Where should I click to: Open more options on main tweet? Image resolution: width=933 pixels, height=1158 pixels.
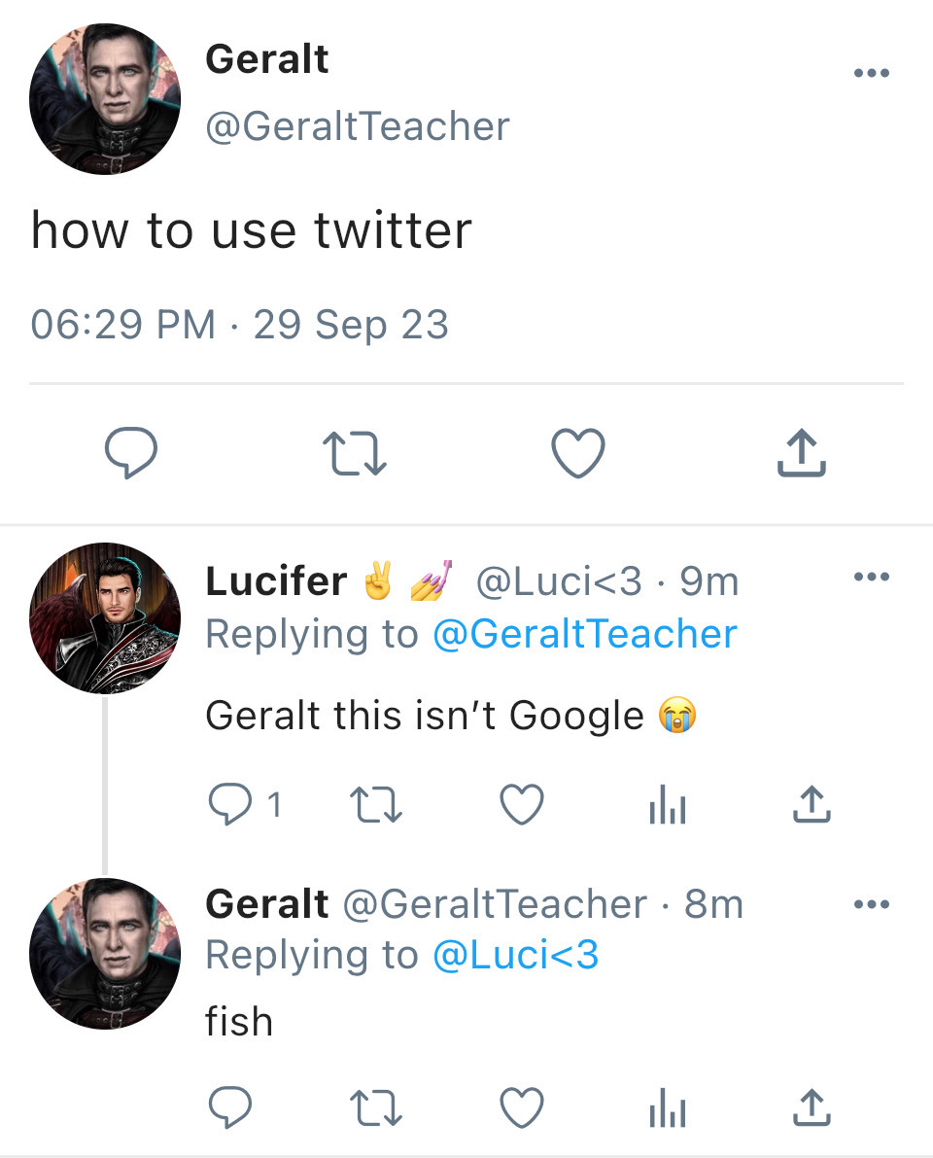point(870,74)
